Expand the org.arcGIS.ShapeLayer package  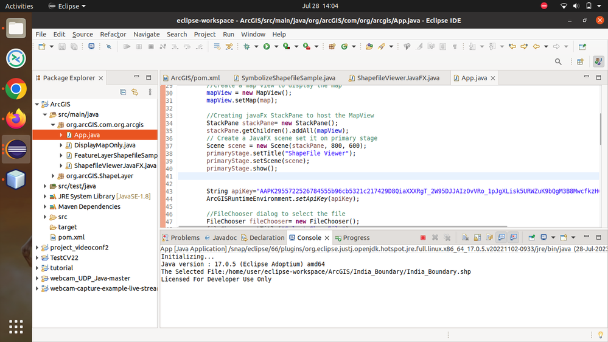pyautogui.click(x=53, y=176)
